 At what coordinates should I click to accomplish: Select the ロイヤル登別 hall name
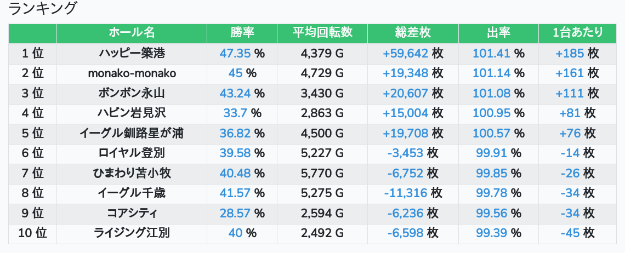(132, 153)
